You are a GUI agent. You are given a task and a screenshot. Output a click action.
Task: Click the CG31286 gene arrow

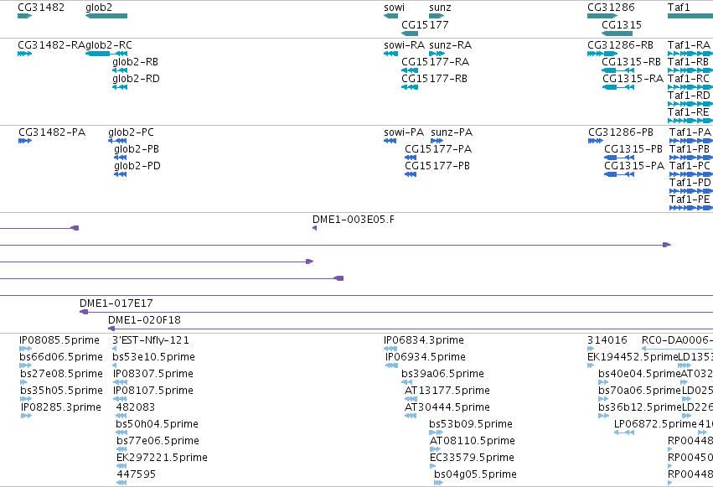coord(602,16)
